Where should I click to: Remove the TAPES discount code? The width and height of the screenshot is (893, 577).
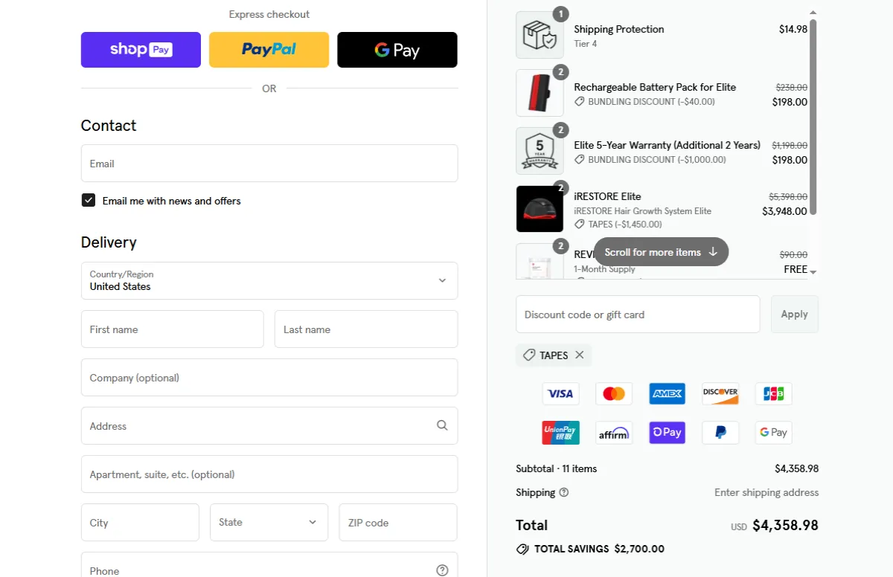point(580,355)
